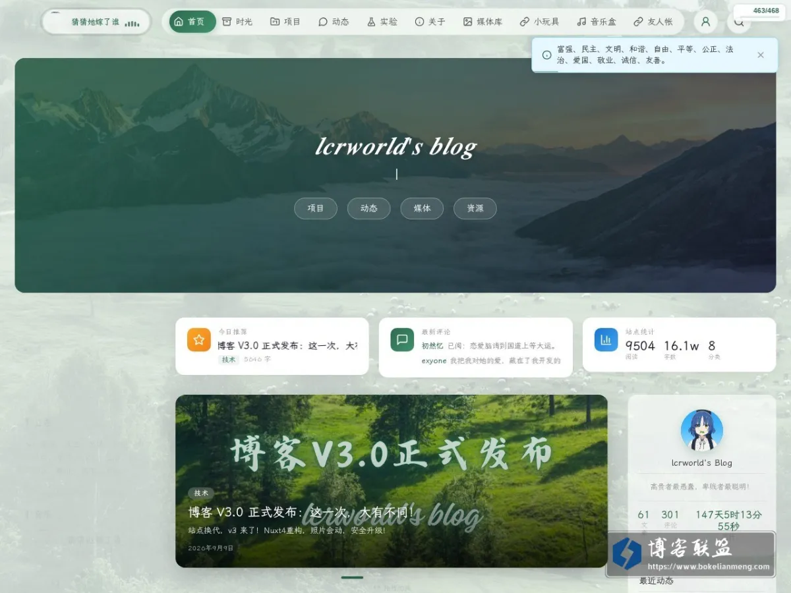Click the music equalizer bars icon

point(132,23)
